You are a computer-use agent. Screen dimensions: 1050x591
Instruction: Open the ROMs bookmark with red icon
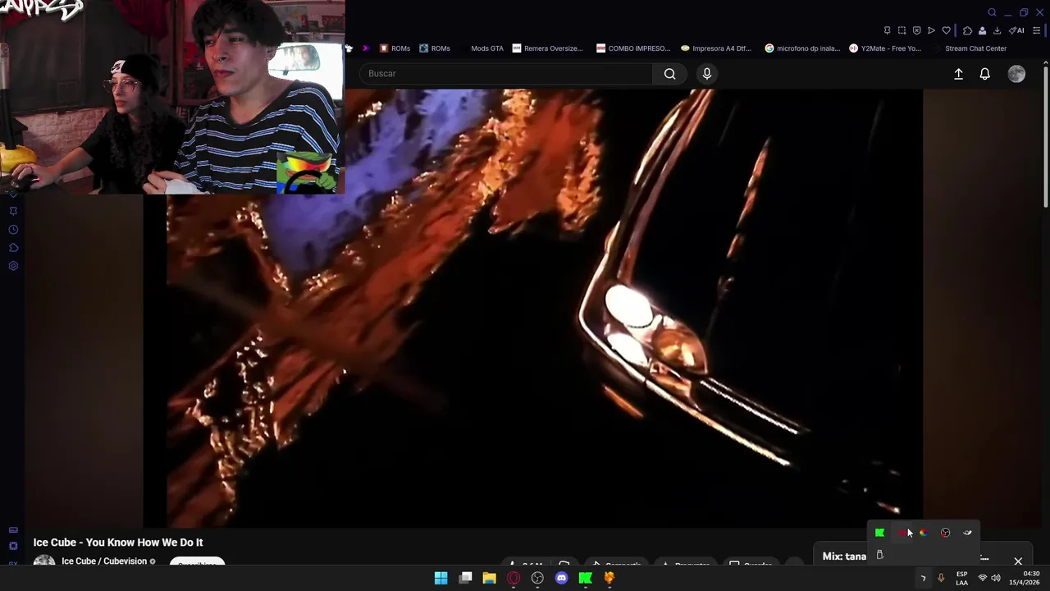click(395, 48)
